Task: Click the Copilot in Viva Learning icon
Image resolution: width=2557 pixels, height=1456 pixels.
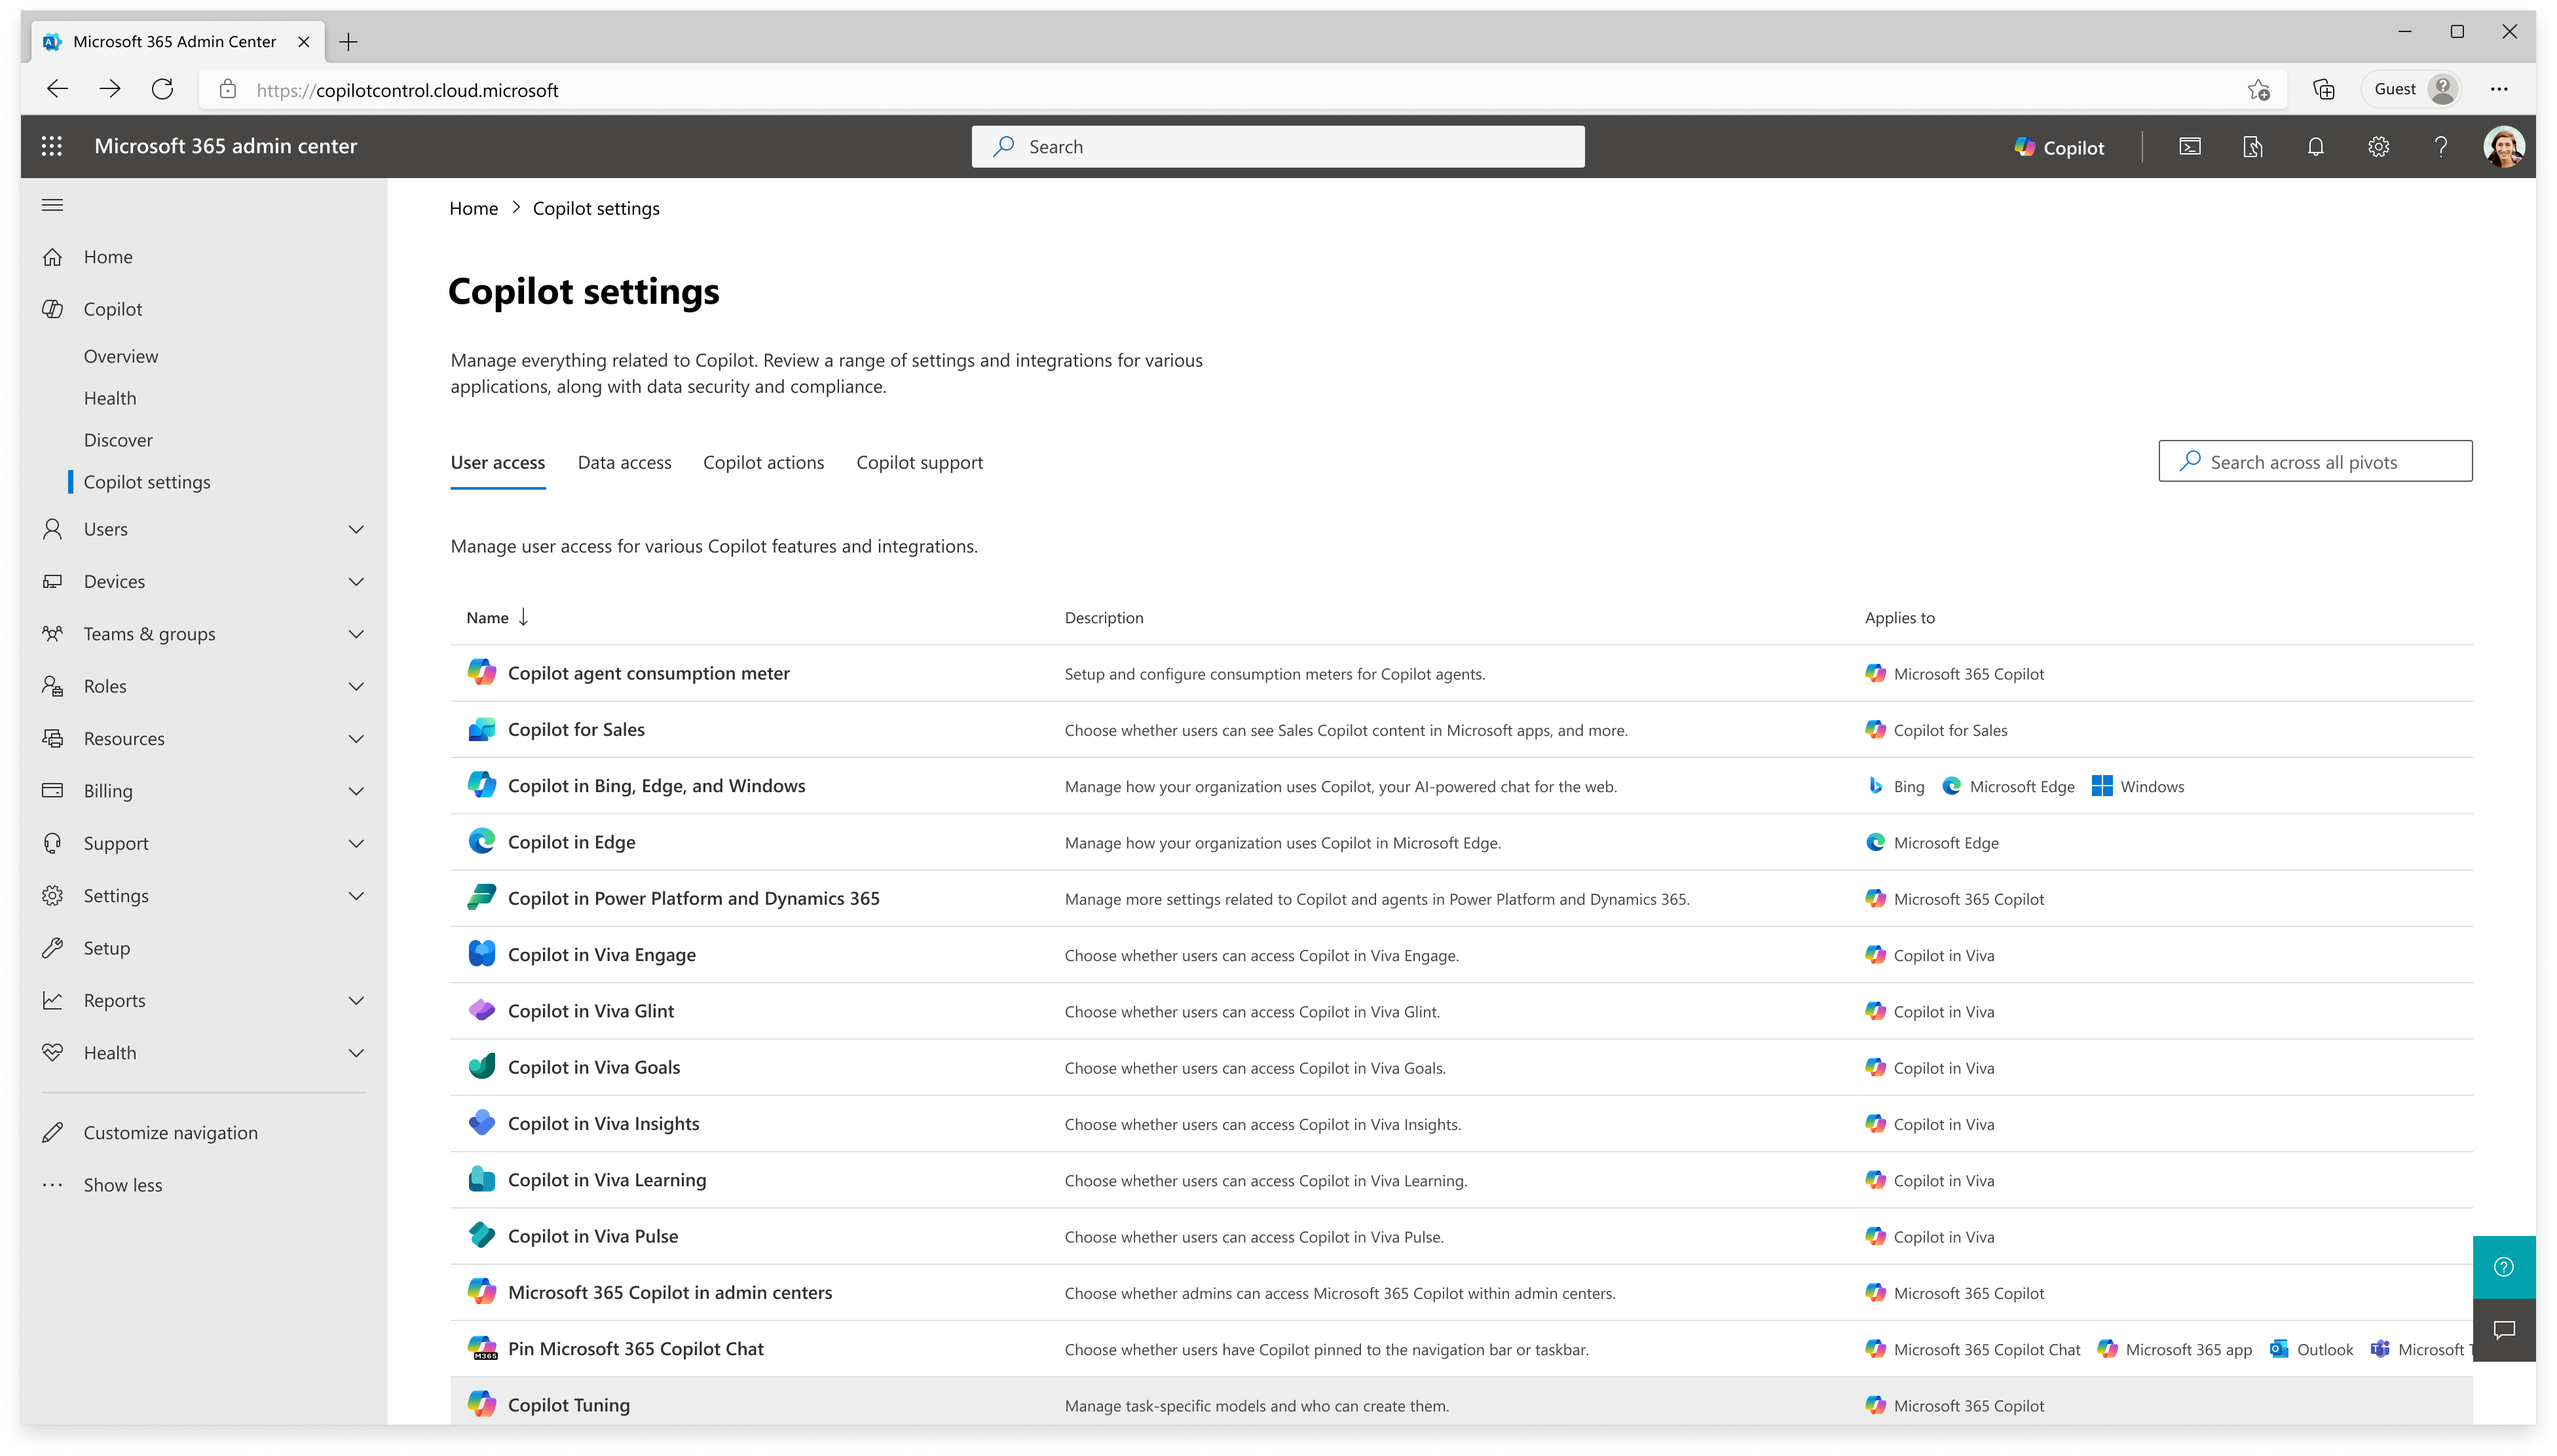Action: pyautogui.click(x=481, y=1179)
